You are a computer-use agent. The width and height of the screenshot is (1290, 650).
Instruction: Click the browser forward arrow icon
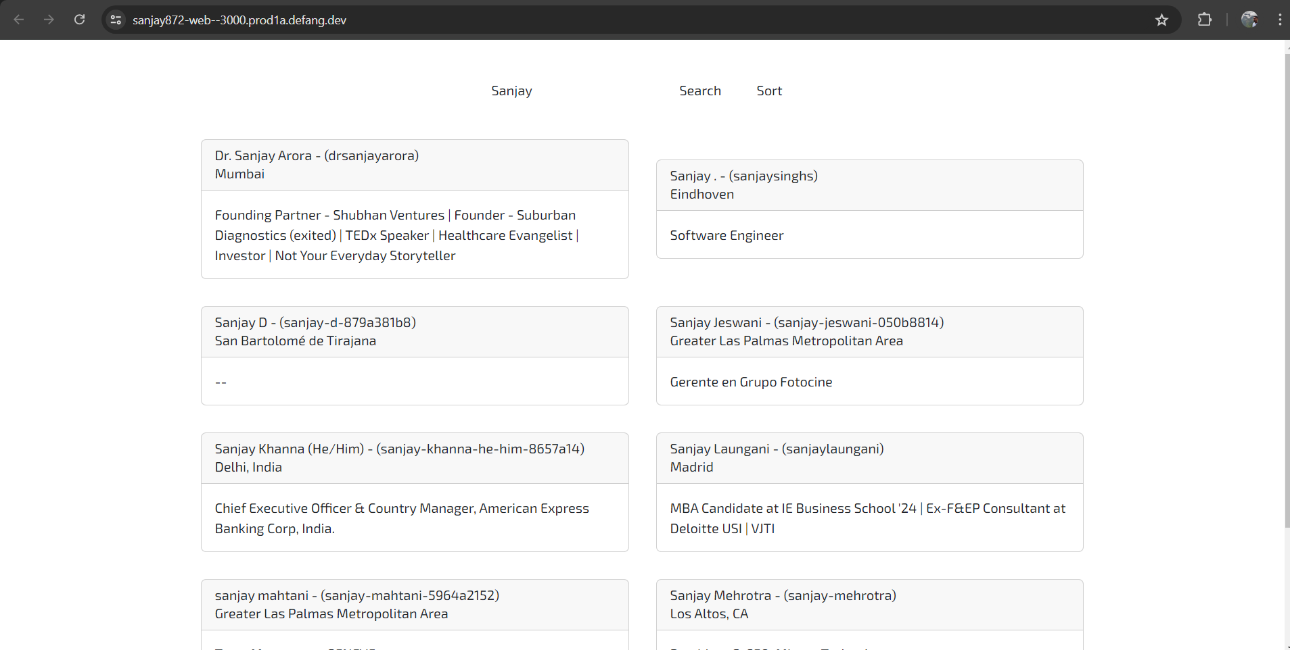(49, 20)
